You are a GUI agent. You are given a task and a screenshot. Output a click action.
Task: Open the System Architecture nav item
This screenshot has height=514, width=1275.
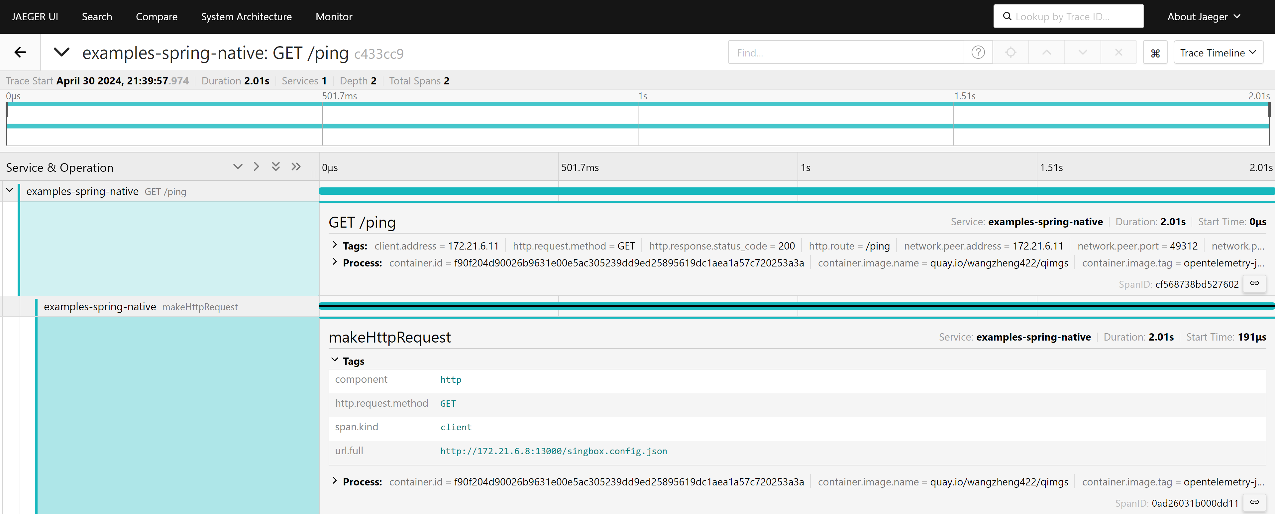point(246,17)
